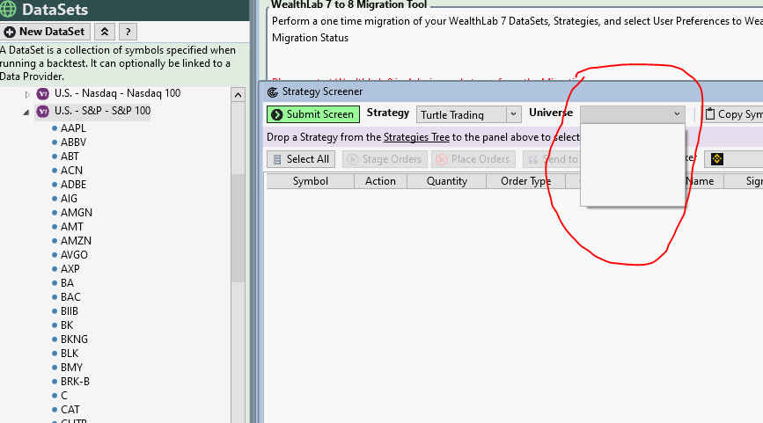The height and width of the screenshot is (423, 763).
Task: Select the AMZN symbol in the tree
Action: point(77,241)
